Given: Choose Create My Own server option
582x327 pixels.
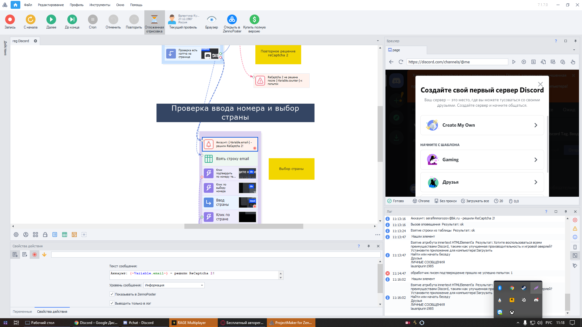Looking at the screenshot, I should click(x=482, y=125).
